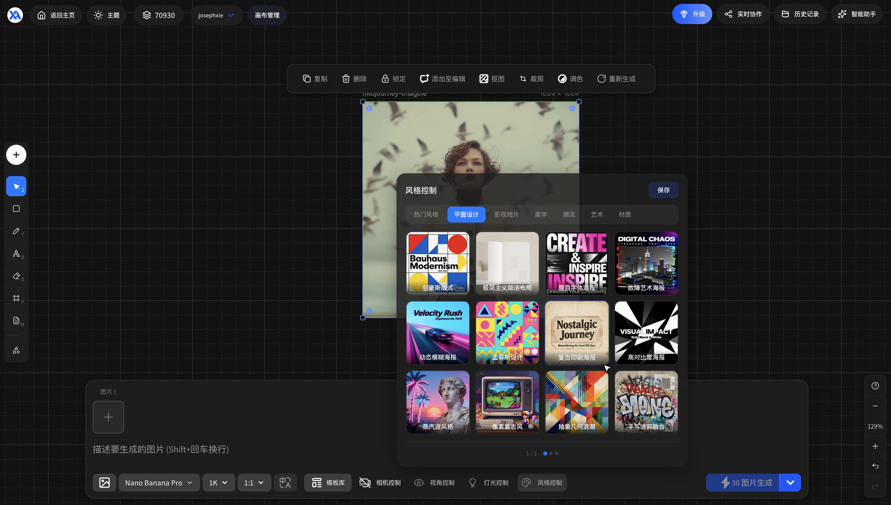The width and height of the screenshot is (891, 505).
Task: Toggle view angle control (视角控制)
Action: tap(434, 482)
